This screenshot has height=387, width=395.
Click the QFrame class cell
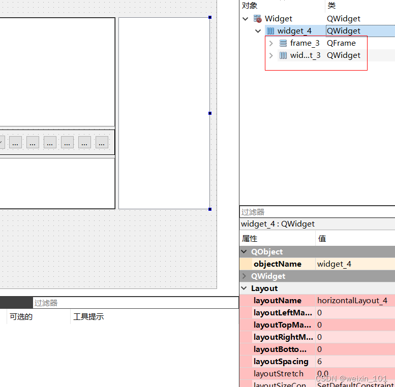pos(341,43)
